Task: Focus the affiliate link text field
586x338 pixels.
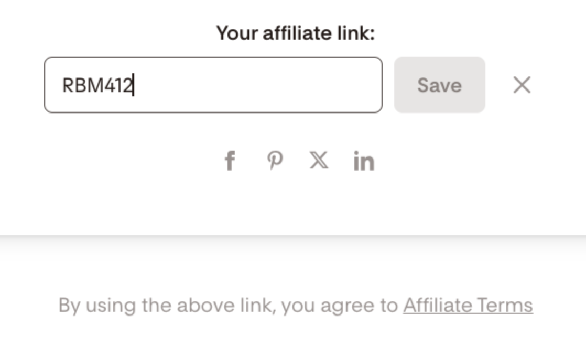Action: (213, 85)
